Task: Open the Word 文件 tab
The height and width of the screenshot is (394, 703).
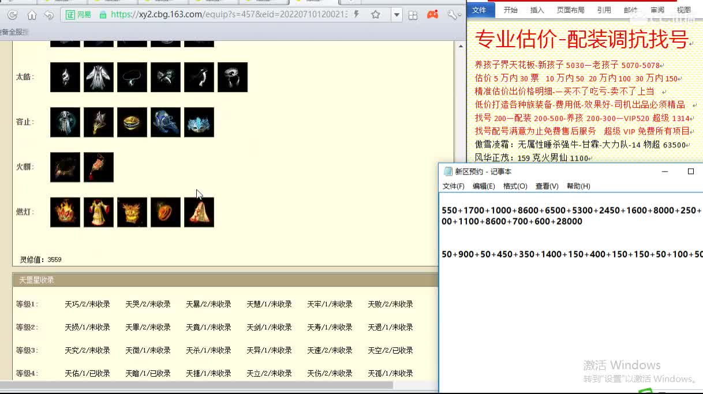Action: 480,10
